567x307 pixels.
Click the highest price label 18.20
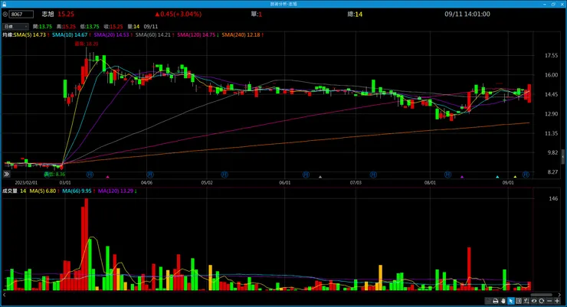[x=87, y=44]
